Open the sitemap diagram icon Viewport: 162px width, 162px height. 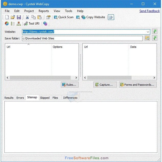[x=19, y=24]
